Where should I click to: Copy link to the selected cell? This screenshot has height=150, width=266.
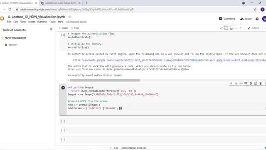pos(241,83)
